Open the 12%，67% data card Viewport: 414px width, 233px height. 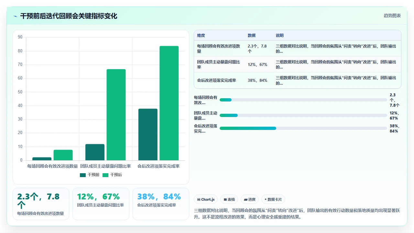click(x=101, y=204)
